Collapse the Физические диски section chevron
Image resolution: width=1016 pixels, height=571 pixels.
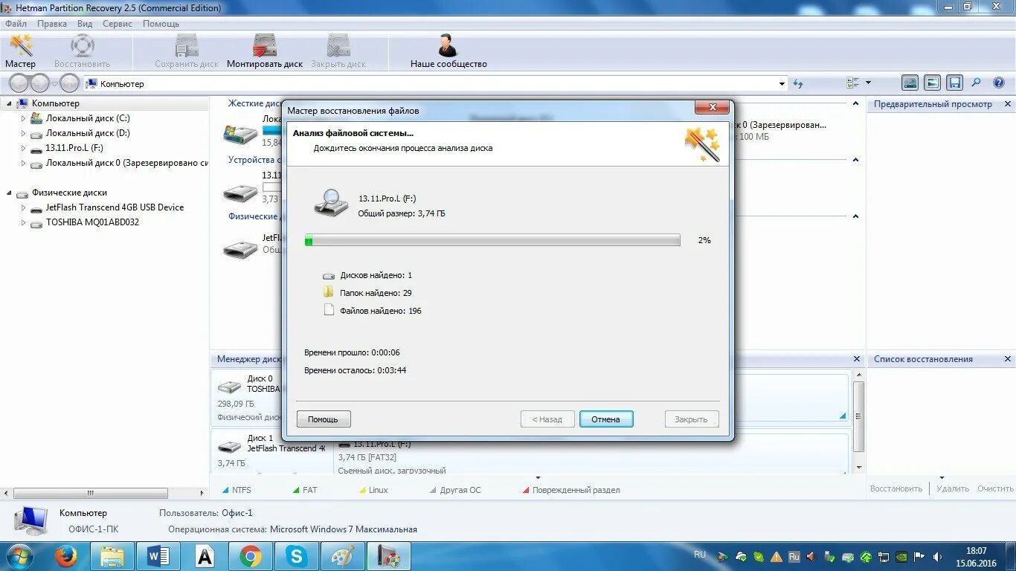[855, 216]
